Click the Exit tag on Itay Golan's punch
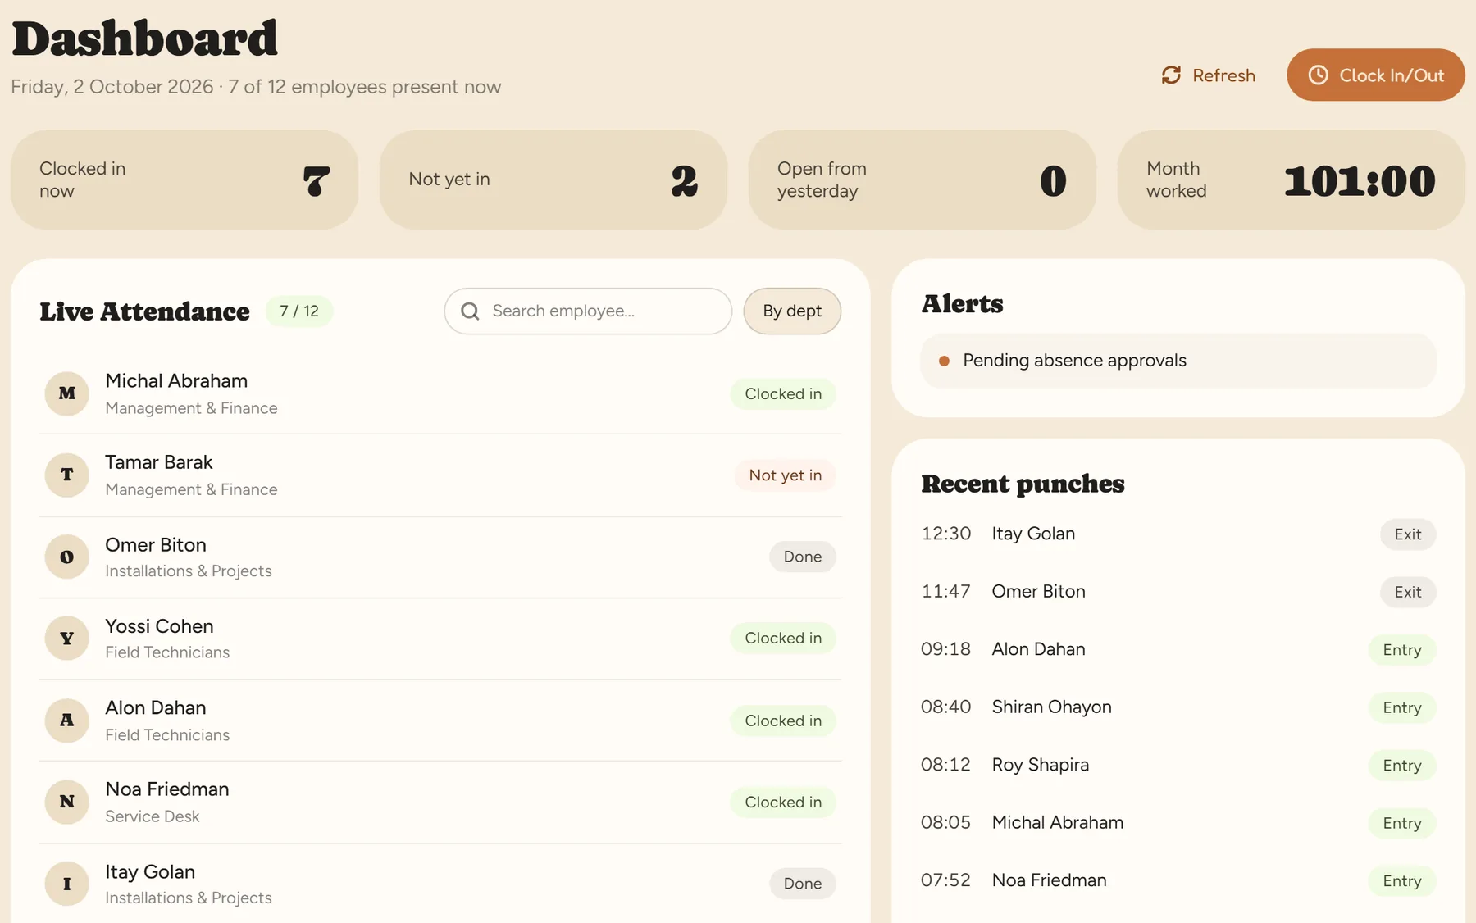The width and height of the screenshot is (1476, 923). coord(1408,534)
